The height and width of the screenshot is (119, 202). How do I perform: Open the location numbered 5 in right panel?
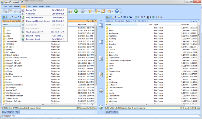(155, 17)
